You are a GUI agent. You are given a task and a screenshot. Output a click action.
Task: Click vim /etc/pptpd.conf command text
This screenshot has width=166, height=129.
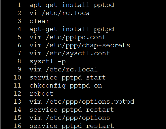pos(67,37)
